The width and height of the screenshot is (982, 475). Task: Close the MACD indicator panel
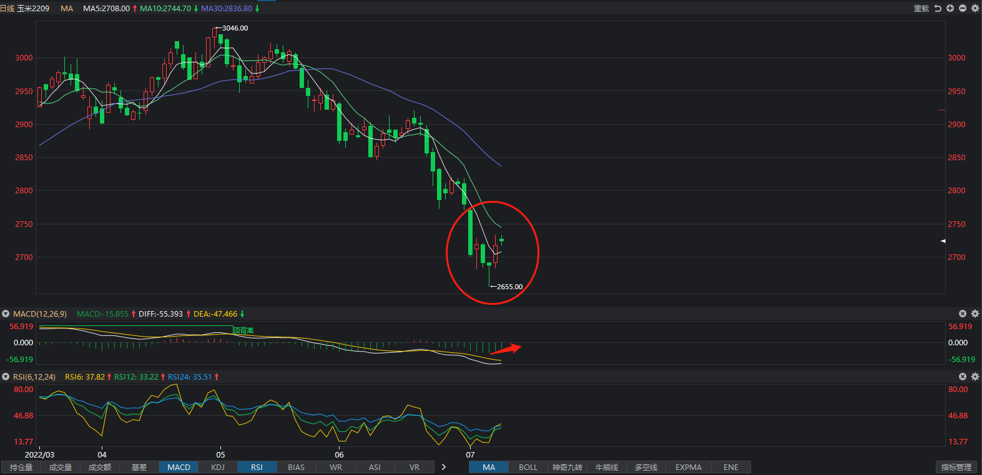tap(963, 314)
